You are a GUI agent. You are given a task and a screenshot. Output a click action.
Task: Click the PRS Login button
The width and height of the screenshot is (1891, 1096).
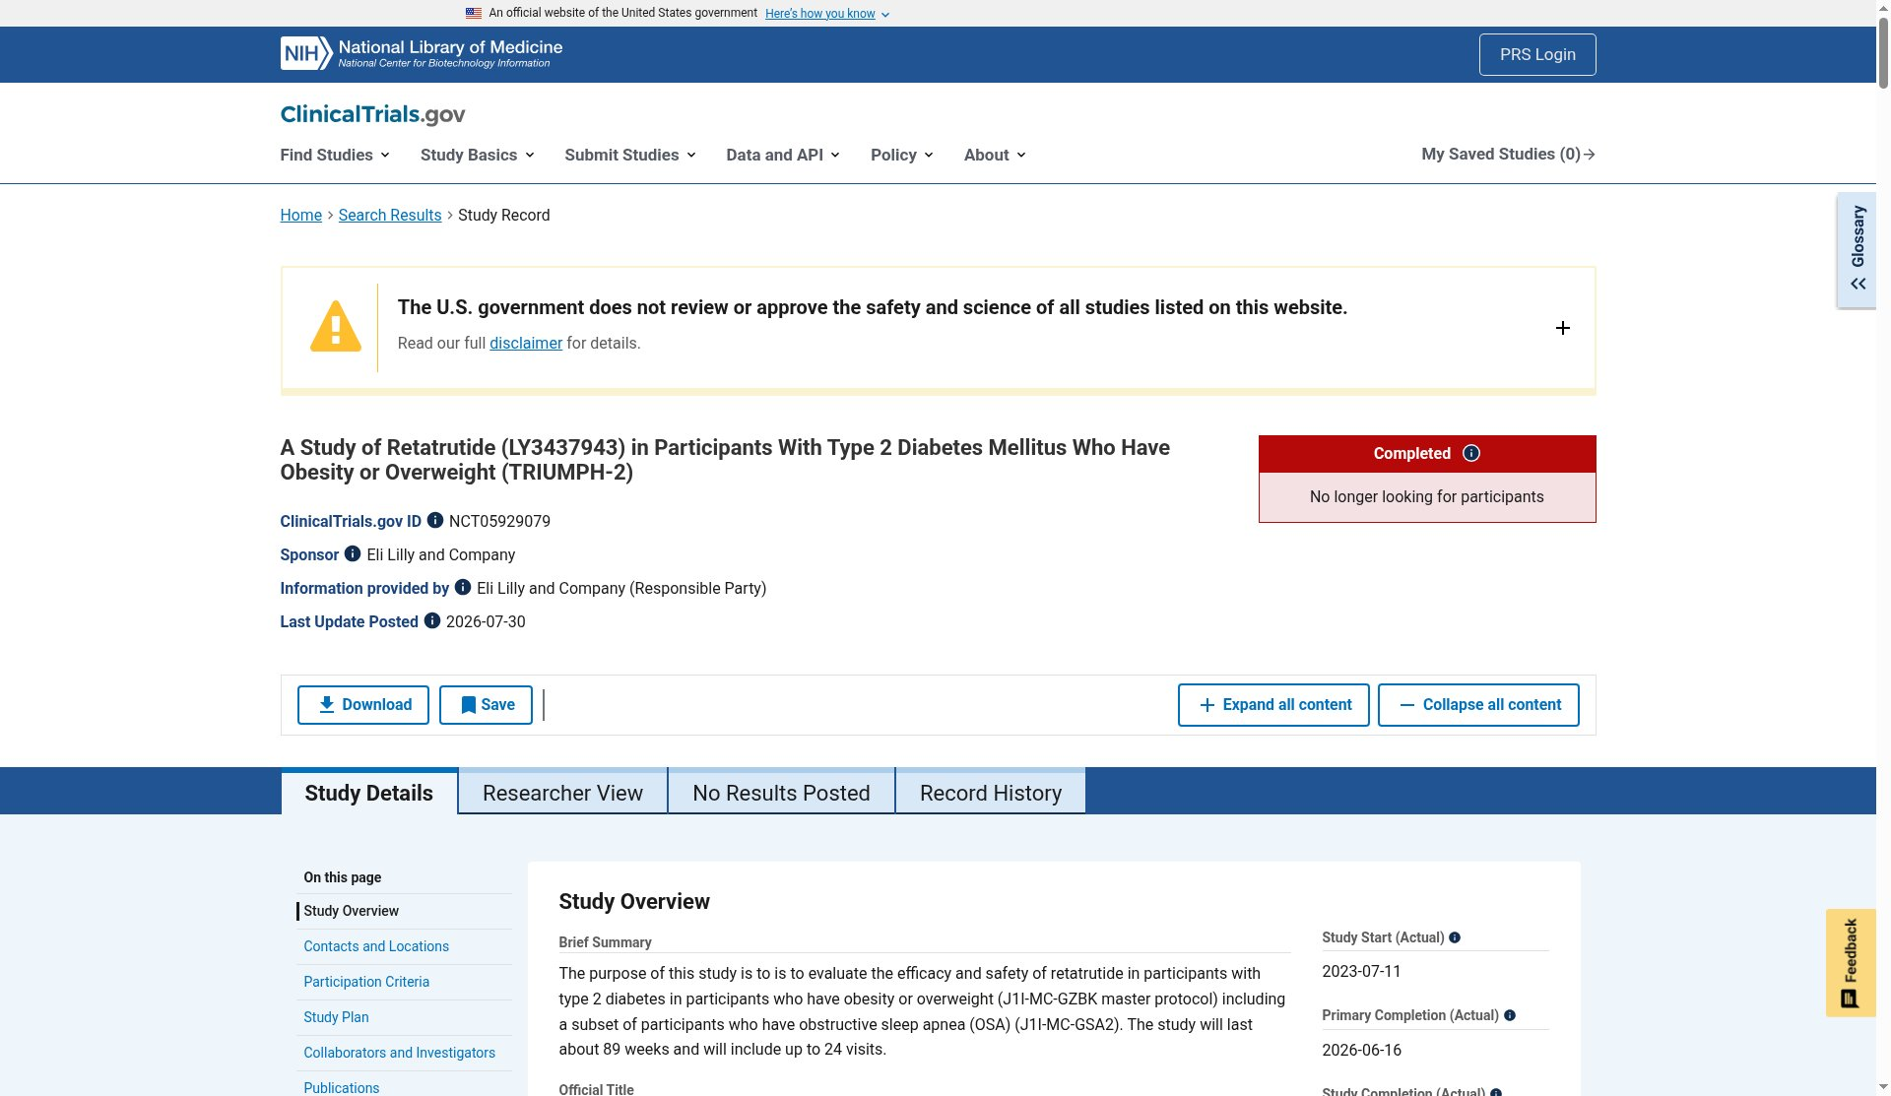1537,54
